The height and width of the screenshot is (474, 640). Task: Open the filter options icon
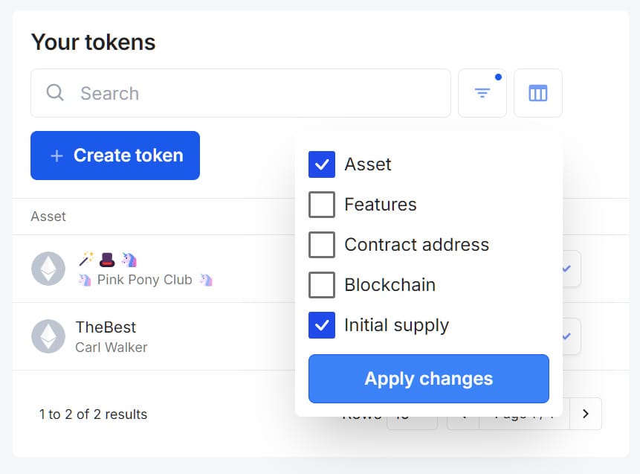(x=482, y=92)
